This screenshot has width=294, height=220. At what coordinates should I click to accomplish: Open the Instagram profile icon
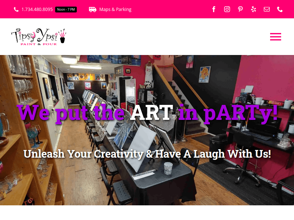click(227, 9)
